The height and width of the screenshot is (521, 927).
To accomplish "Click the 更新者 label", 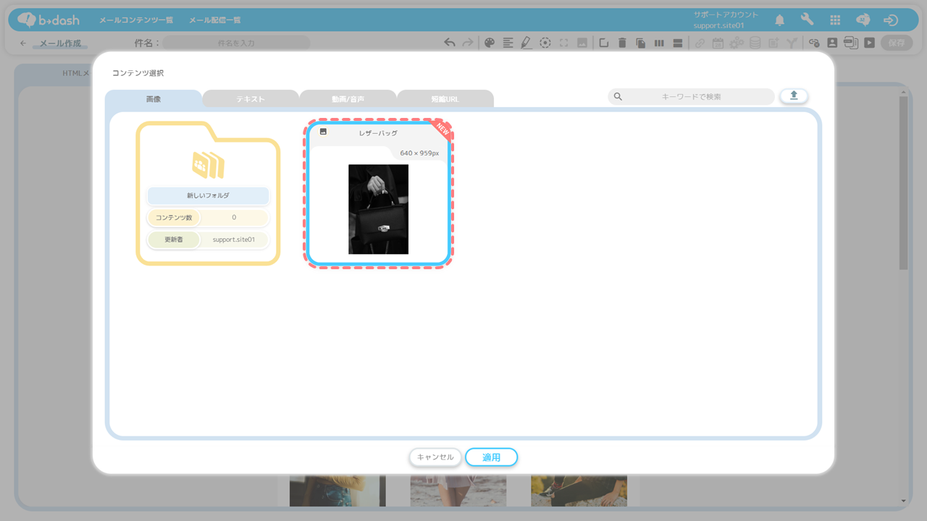I will (x=174, y=240).
